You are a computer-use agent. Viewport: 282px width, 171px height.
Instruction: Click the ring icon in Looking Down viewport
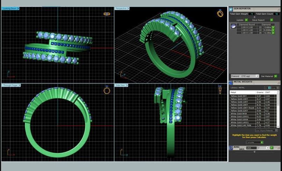(x=107, y=14)
